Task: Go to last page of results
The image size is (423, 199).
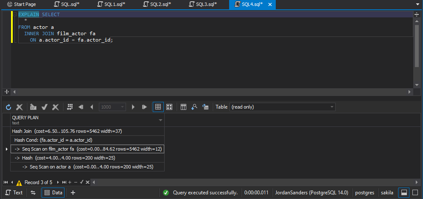Action: (144, 107)
